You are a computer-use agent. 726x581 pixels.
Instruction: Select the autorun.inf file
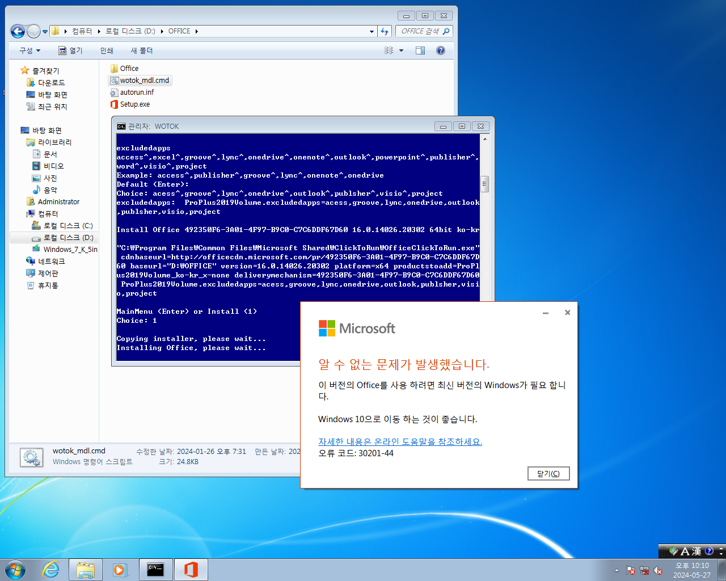pyautogui.click(x=132, y=92)
